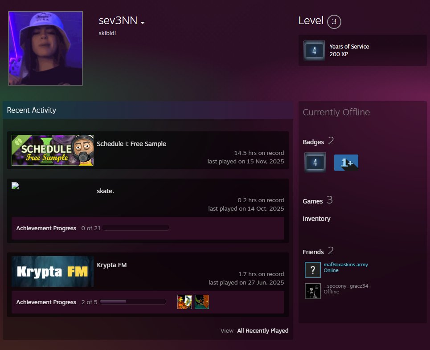Click skate. Achievement Progress label
Screen dimensions: 430x350
46,228
